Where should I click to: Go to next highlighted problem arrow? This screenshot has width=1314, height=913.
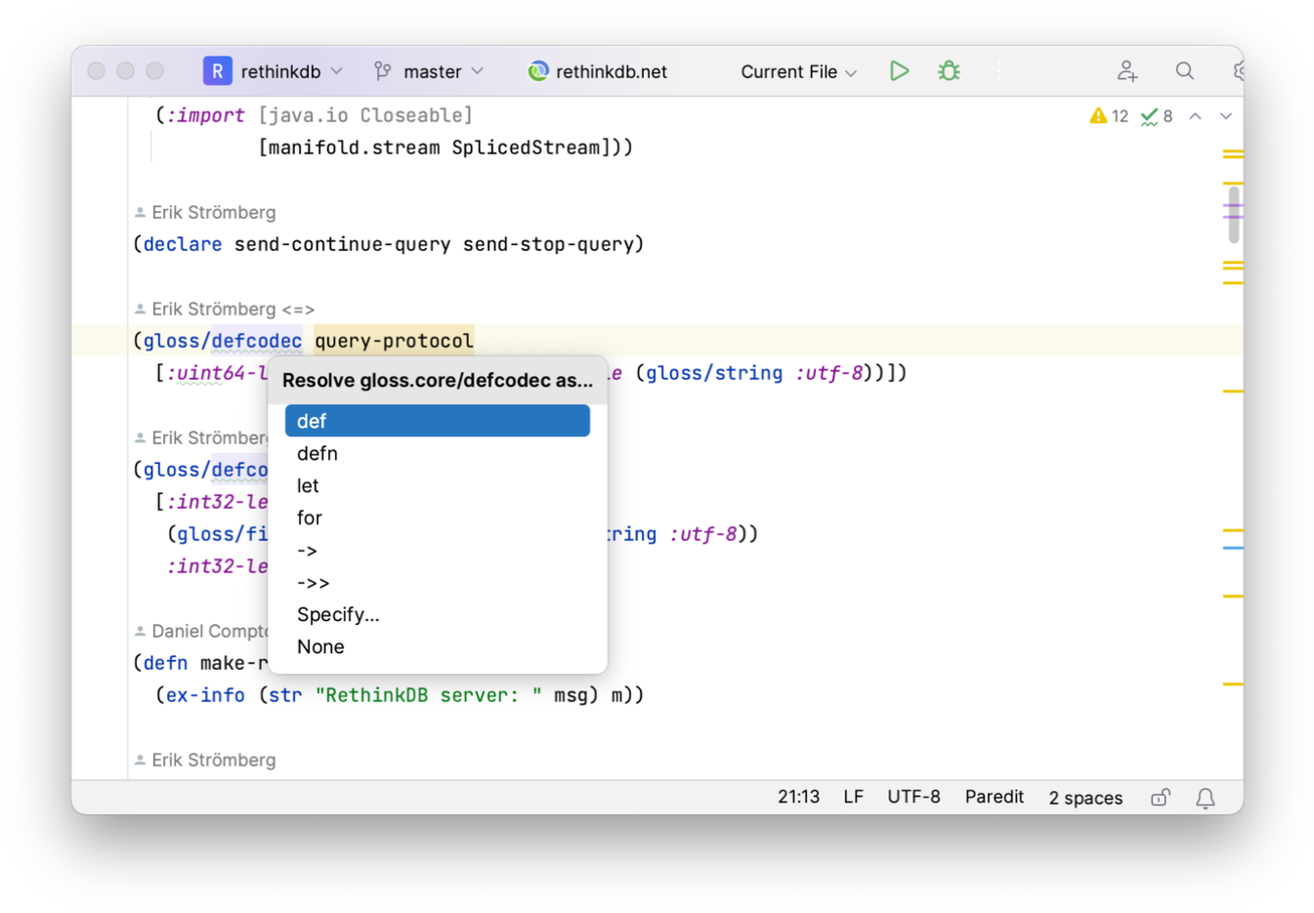tap(1225, 116)
